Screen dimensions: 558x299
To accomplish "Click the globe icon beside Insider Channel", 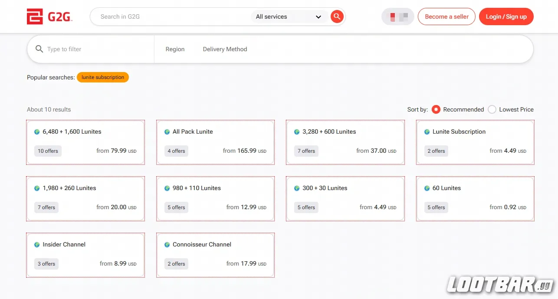I will click(x=37, y=245).
